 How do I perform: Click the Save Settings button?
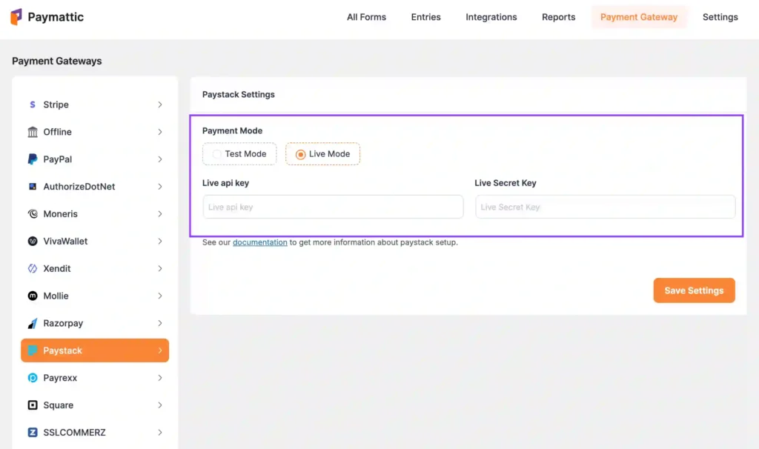(x=694, y=290)
